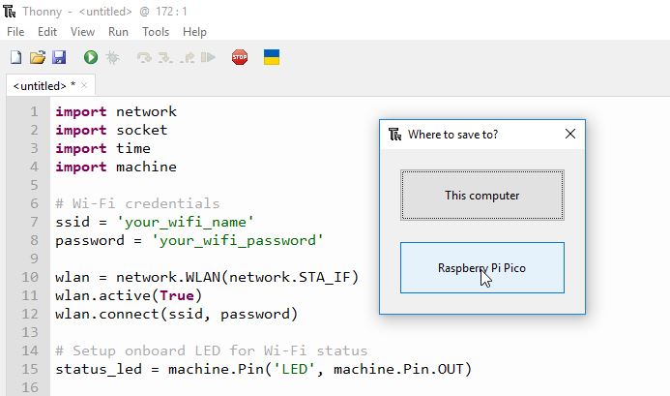Select the <untitled> editor tab
Viewport: 670px width, 396px height.
40,86
